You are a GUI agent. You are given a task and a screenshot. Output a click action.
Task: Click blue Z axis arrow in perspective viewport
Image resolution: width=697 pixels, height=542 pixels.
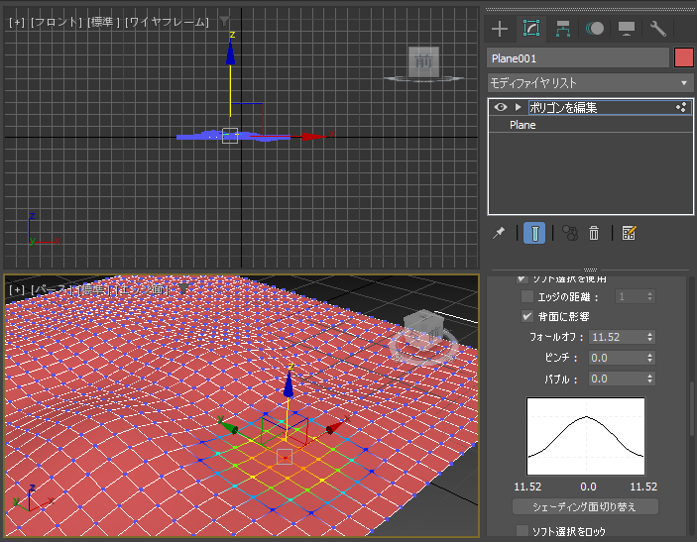coord(289,384)
